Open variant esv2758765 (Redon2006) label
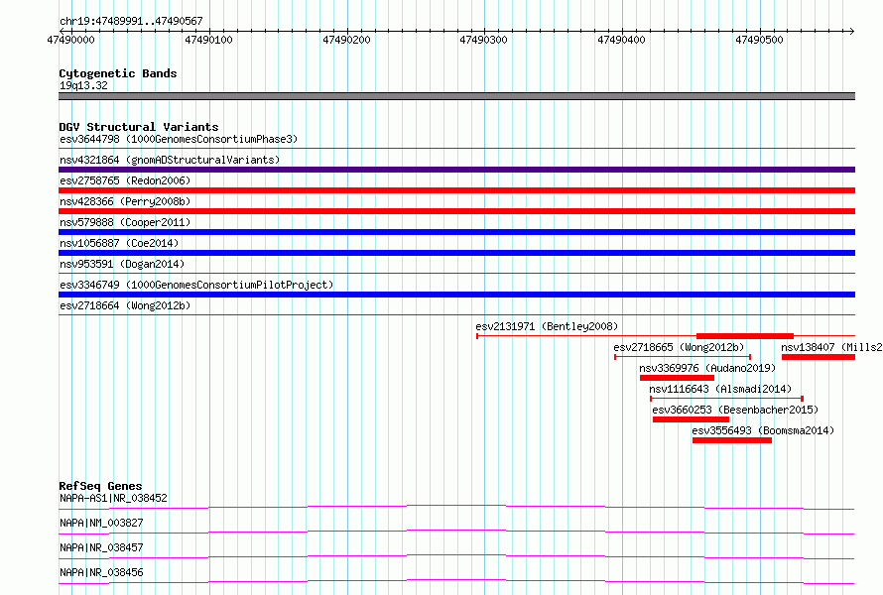The height and width of the screenshot is (595, 883). click(125, 180)
